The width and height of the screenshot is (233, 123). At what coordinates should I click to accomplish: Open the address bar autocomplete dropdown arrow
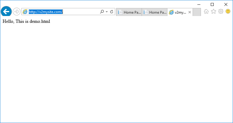(x=107, y=12)
